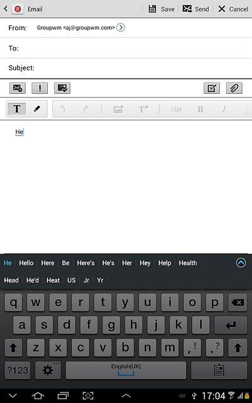Hide keyboard using bottom-left down chevron

(13, 395)
